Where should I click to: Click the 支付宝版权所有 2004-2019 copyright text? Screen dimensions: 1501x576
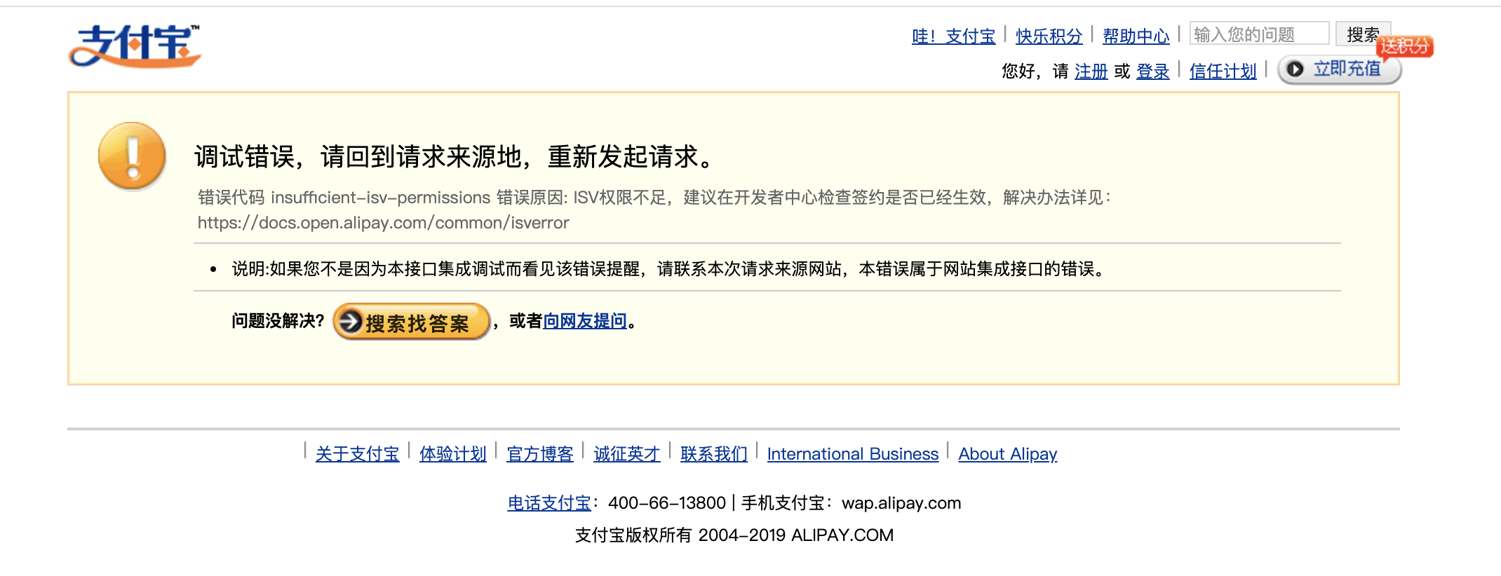click(734, 535)
